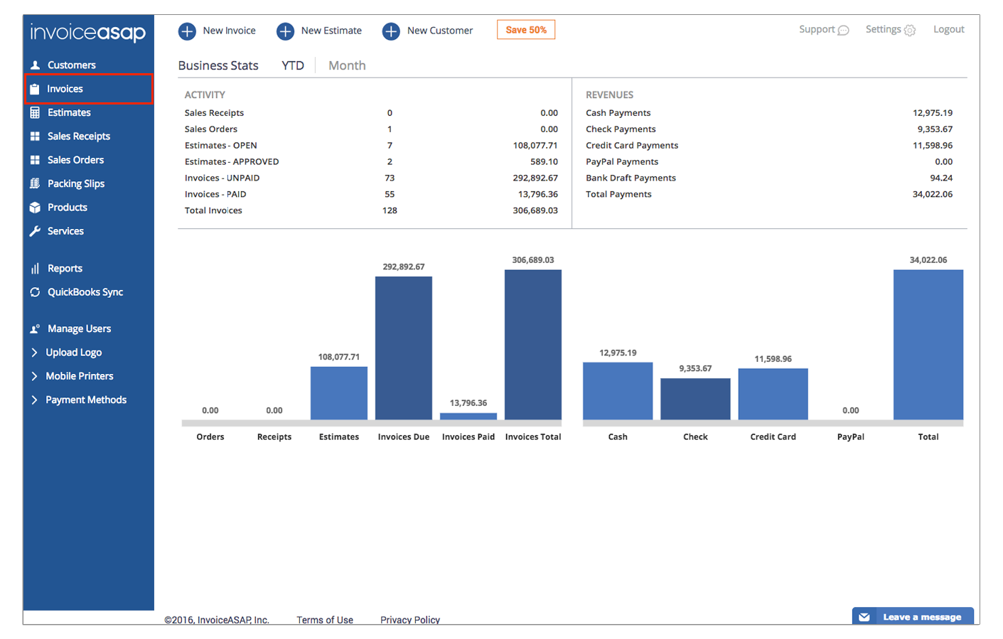Open the Terms of Use link
This screenshot has width=1003, height=639.
[x=325, y=619]
